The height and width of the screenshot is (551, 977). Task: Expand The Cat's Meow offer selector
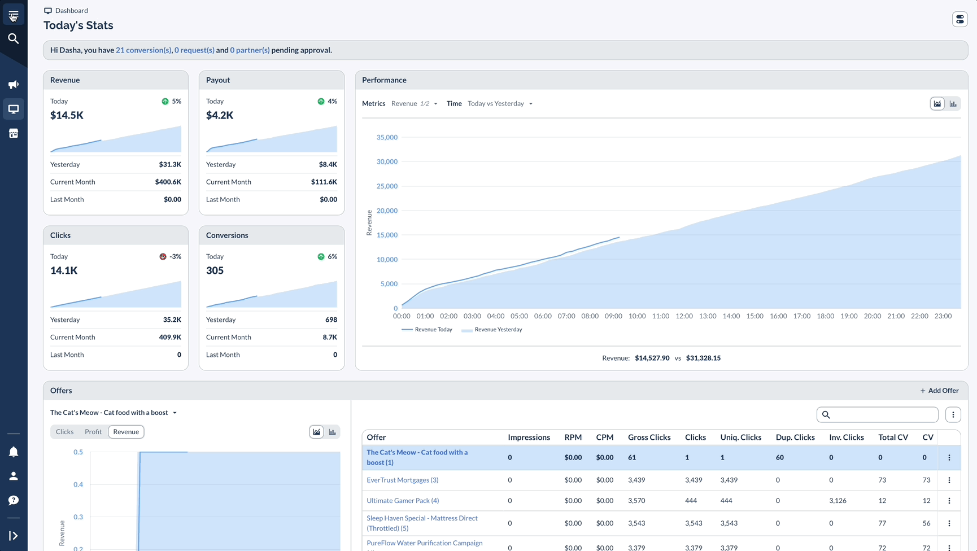pos(114,413)
